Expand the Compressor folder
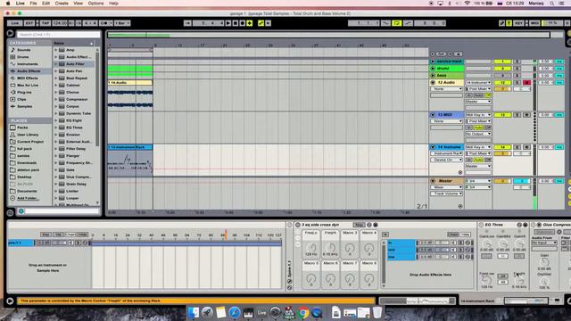Viewport: 571px width, 321px height. (55, 99)
